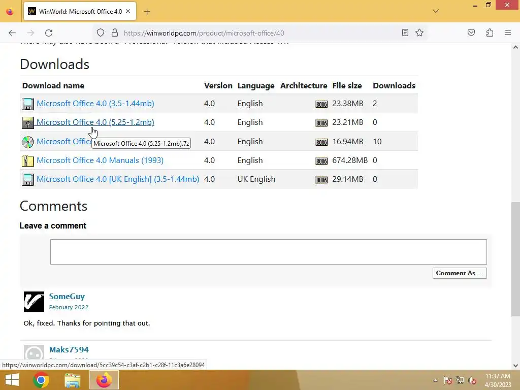Click 8086 architecture icon in 16.94MB row
Image resolution: width=520 pixels, height=390 pixels.
point(321,142)
